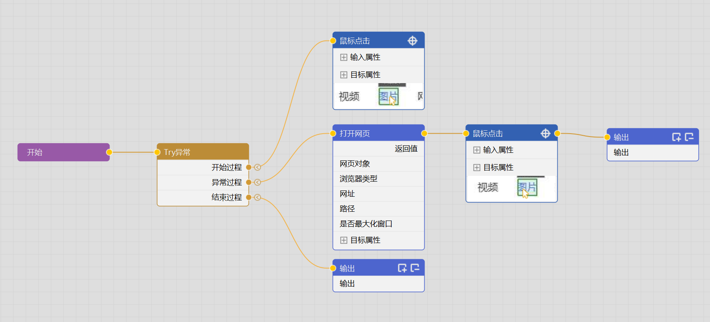Click add-pin icon on 输出 node after 鼠标点击
The image size is (710, 322).
[x=677, y=137]
